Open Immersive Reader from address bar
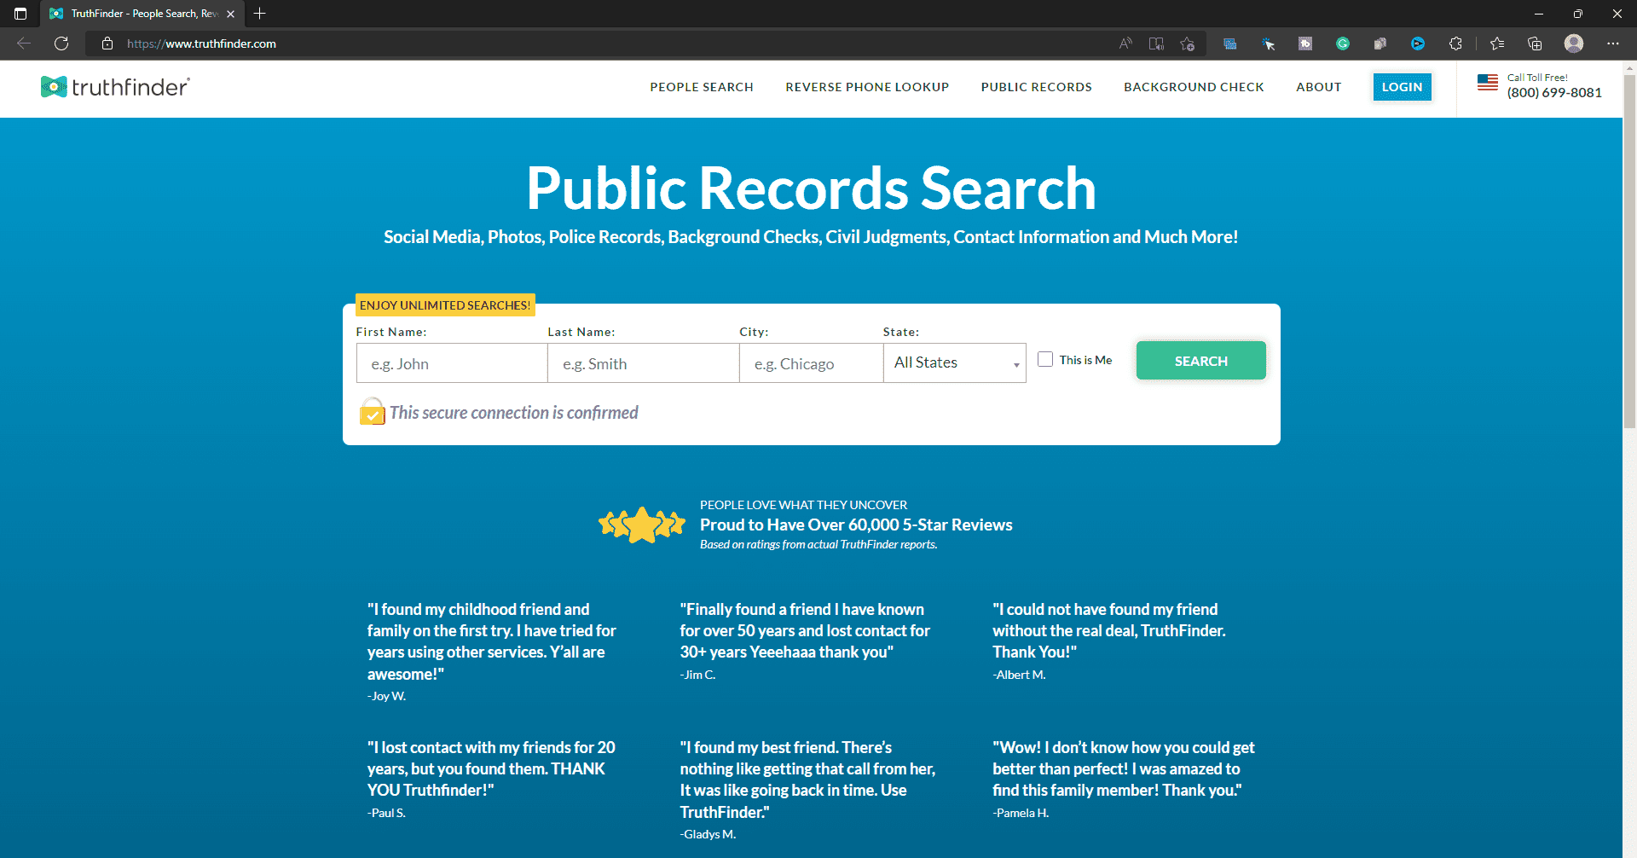Viewport: 1637px width, 858px height. click(1156, 43)
